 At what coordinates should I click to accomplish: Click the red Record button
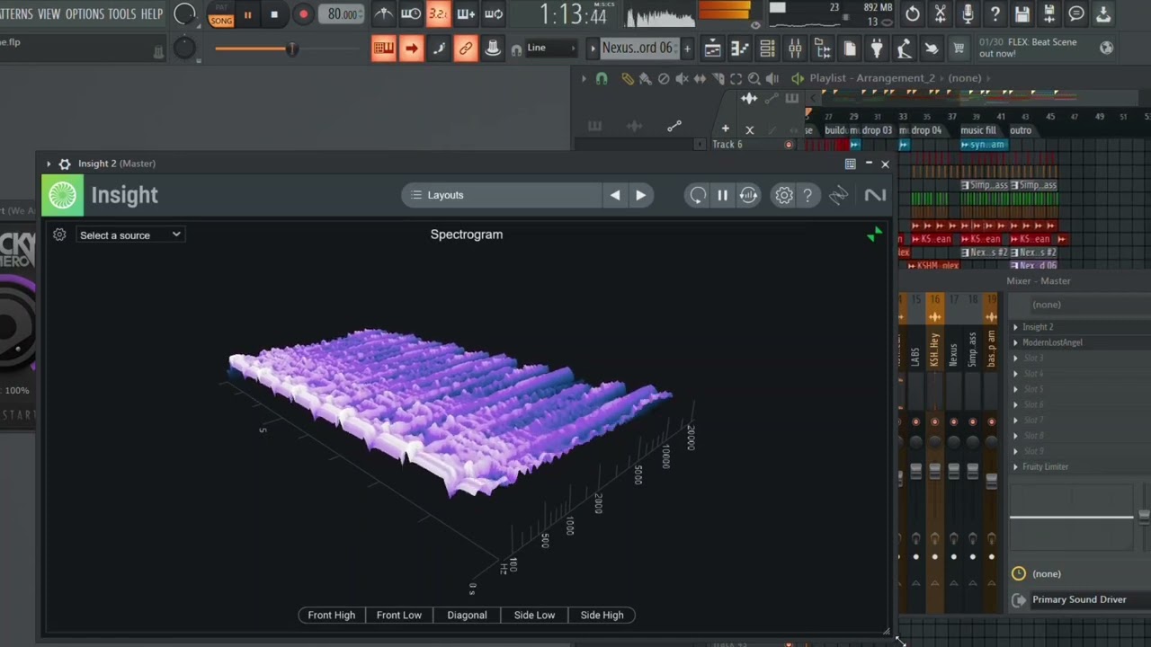point(303,14)
